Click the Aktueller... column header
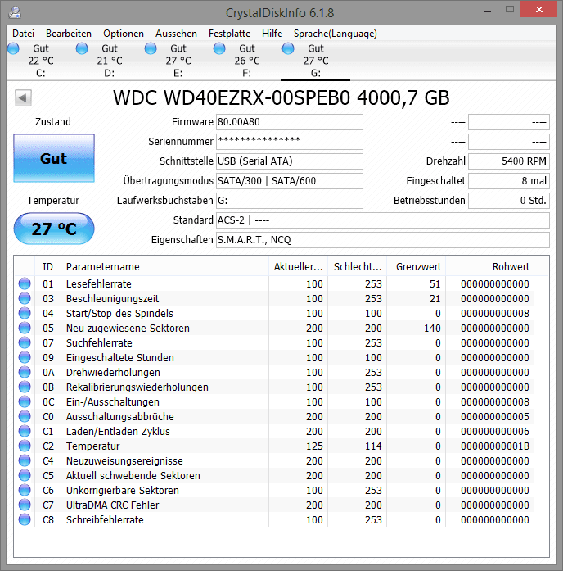The width and height of the screenshot is (563, 571). point(298,267)
